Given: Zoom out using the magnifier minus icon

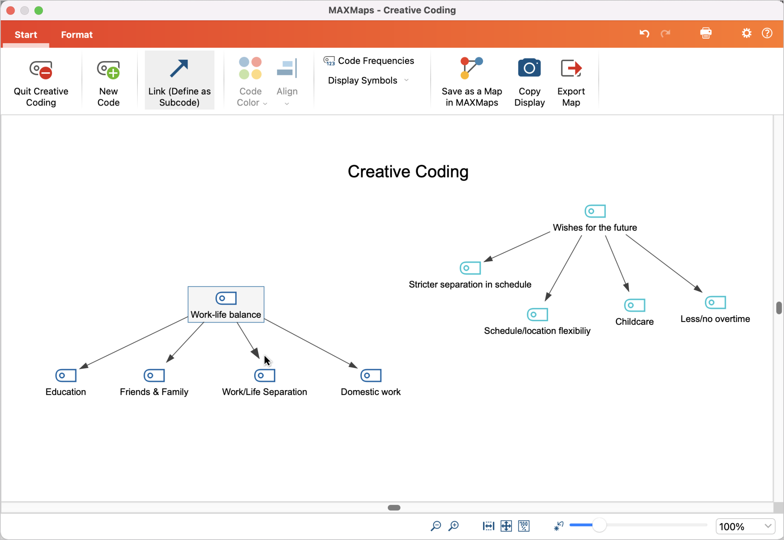Looking at the screenshot, I should [436, 526].
